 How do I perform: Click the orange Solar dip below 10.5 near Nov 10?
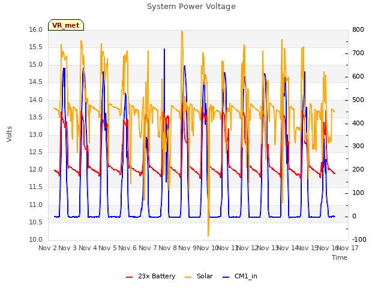(208, 230)
